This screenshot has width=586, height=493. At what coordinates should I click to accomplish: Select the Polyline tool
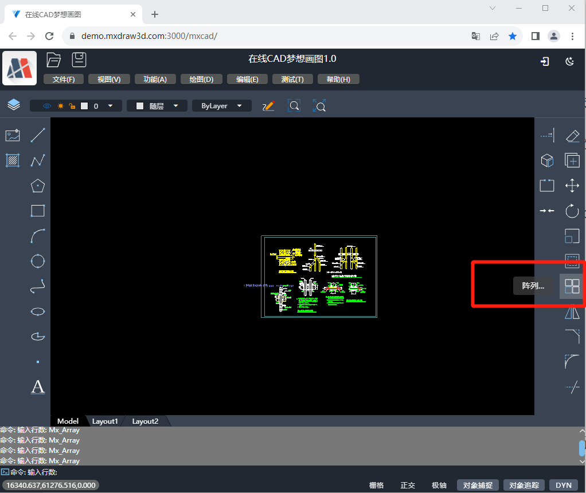click(38, 161)
